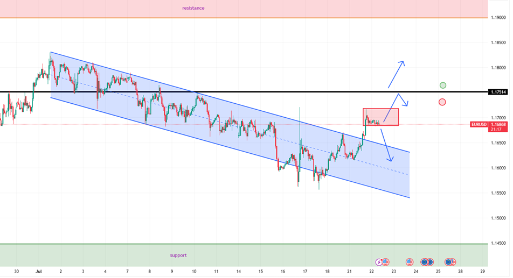Click date 29 on the time axis
This screenshot has height=278, width=513.
click(x=483, y=272)
